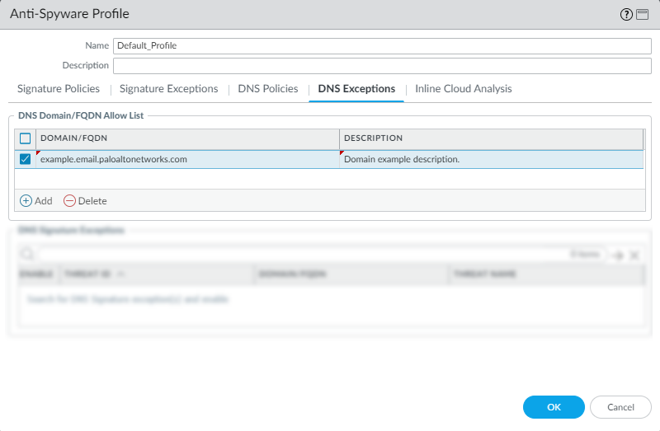Switch to the Signature Policies tab
The height and width of the screenshot is (431, 660).
click(59, 89)
